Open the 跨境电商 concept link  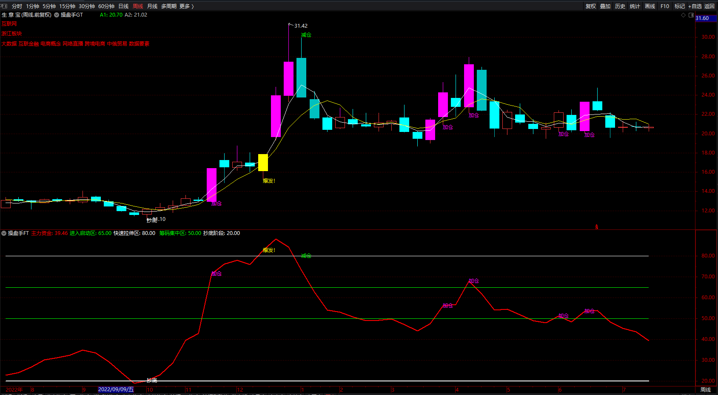coord(95,44)
